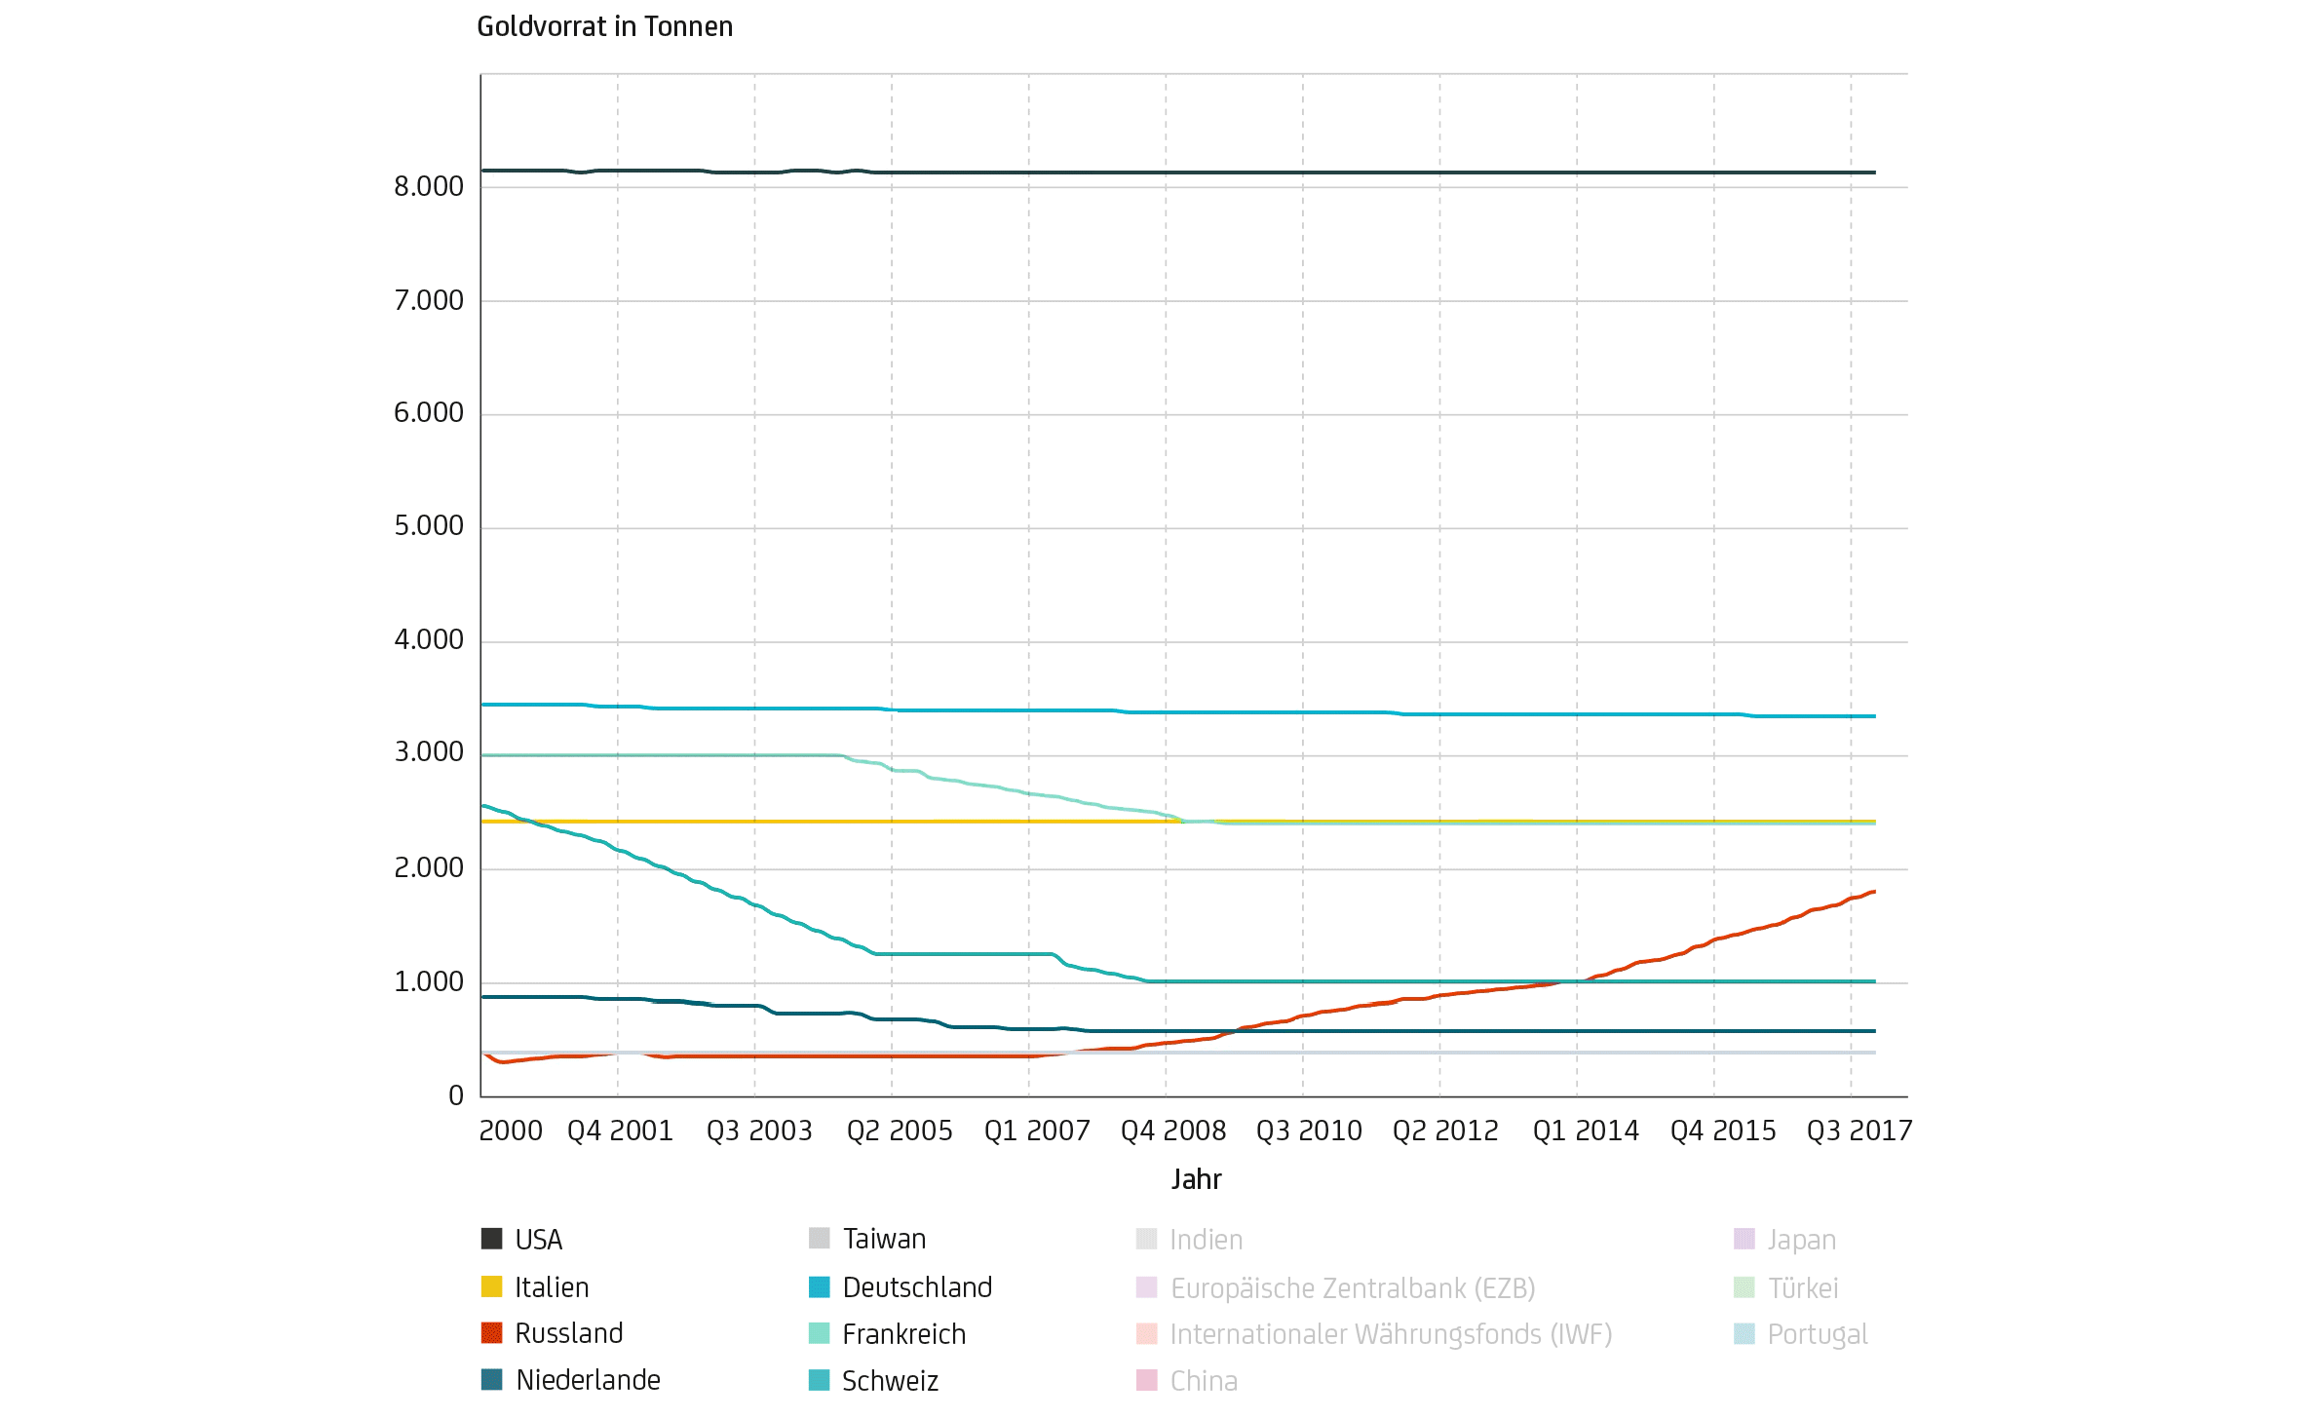Click the Q3 2017 x-axis label

[1859, 1131]
